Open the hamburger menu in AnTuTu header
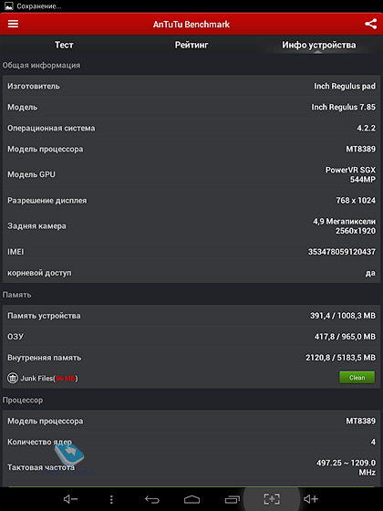Screen dimensions: 383x511 13,24
